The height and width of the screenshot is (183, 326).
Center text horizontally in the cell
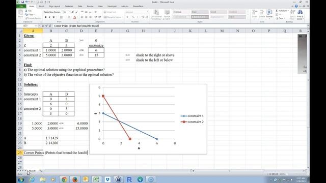(86, 17)
